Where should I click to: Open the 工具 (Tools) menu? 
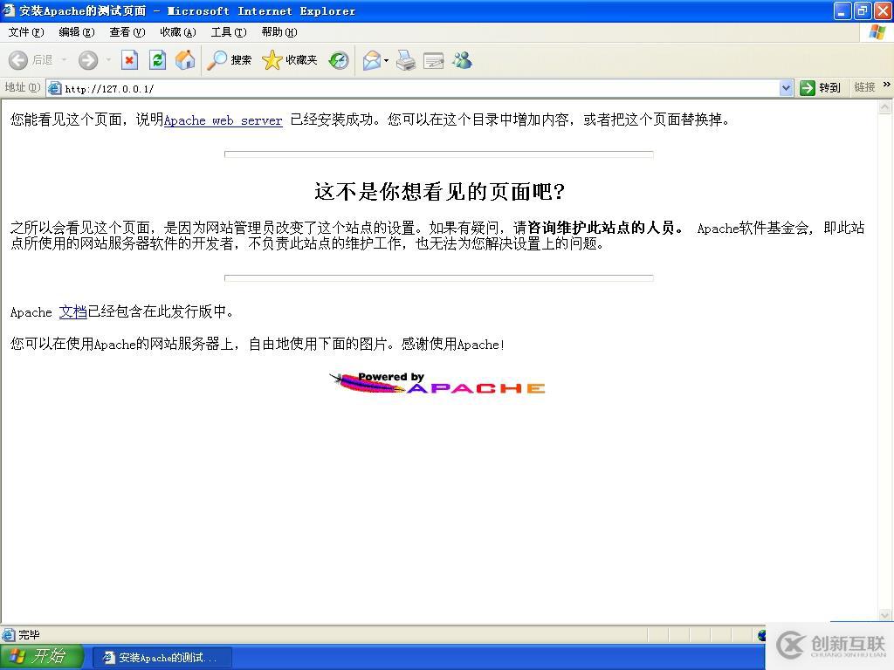point(228,32)
